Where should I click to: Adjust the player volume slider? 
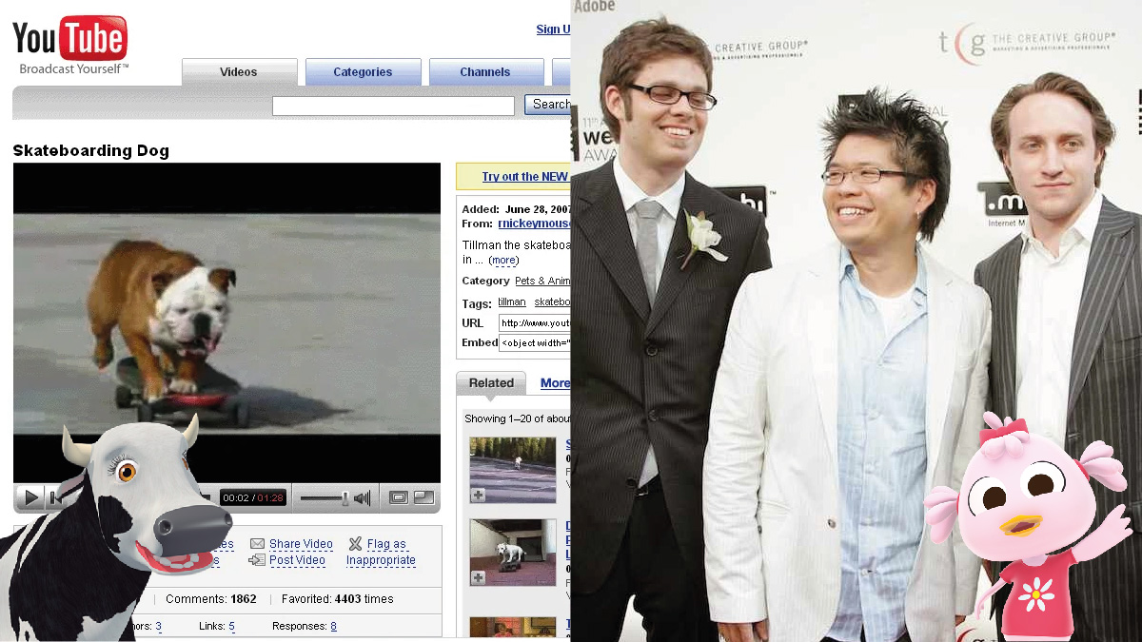(325, 497)
